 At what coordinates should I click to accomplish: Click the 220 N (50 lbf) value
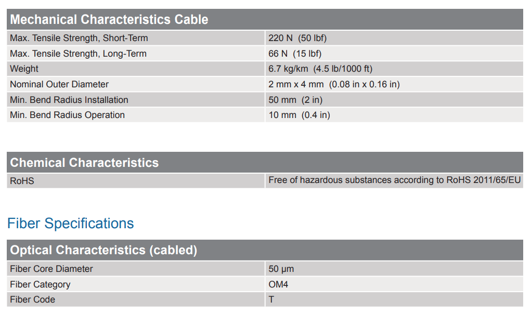(297, 38)
